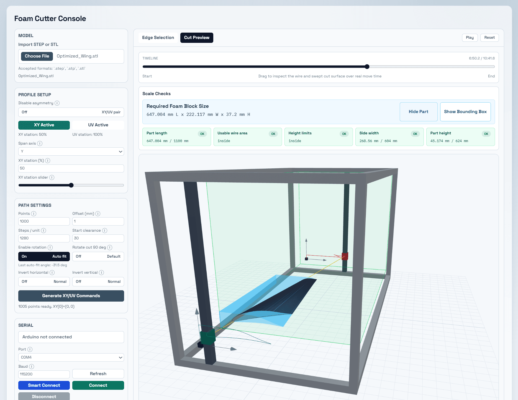Open the Enable rotation info tooltip
This screenshot has height=400, width=518.
(x=50, y=247)
